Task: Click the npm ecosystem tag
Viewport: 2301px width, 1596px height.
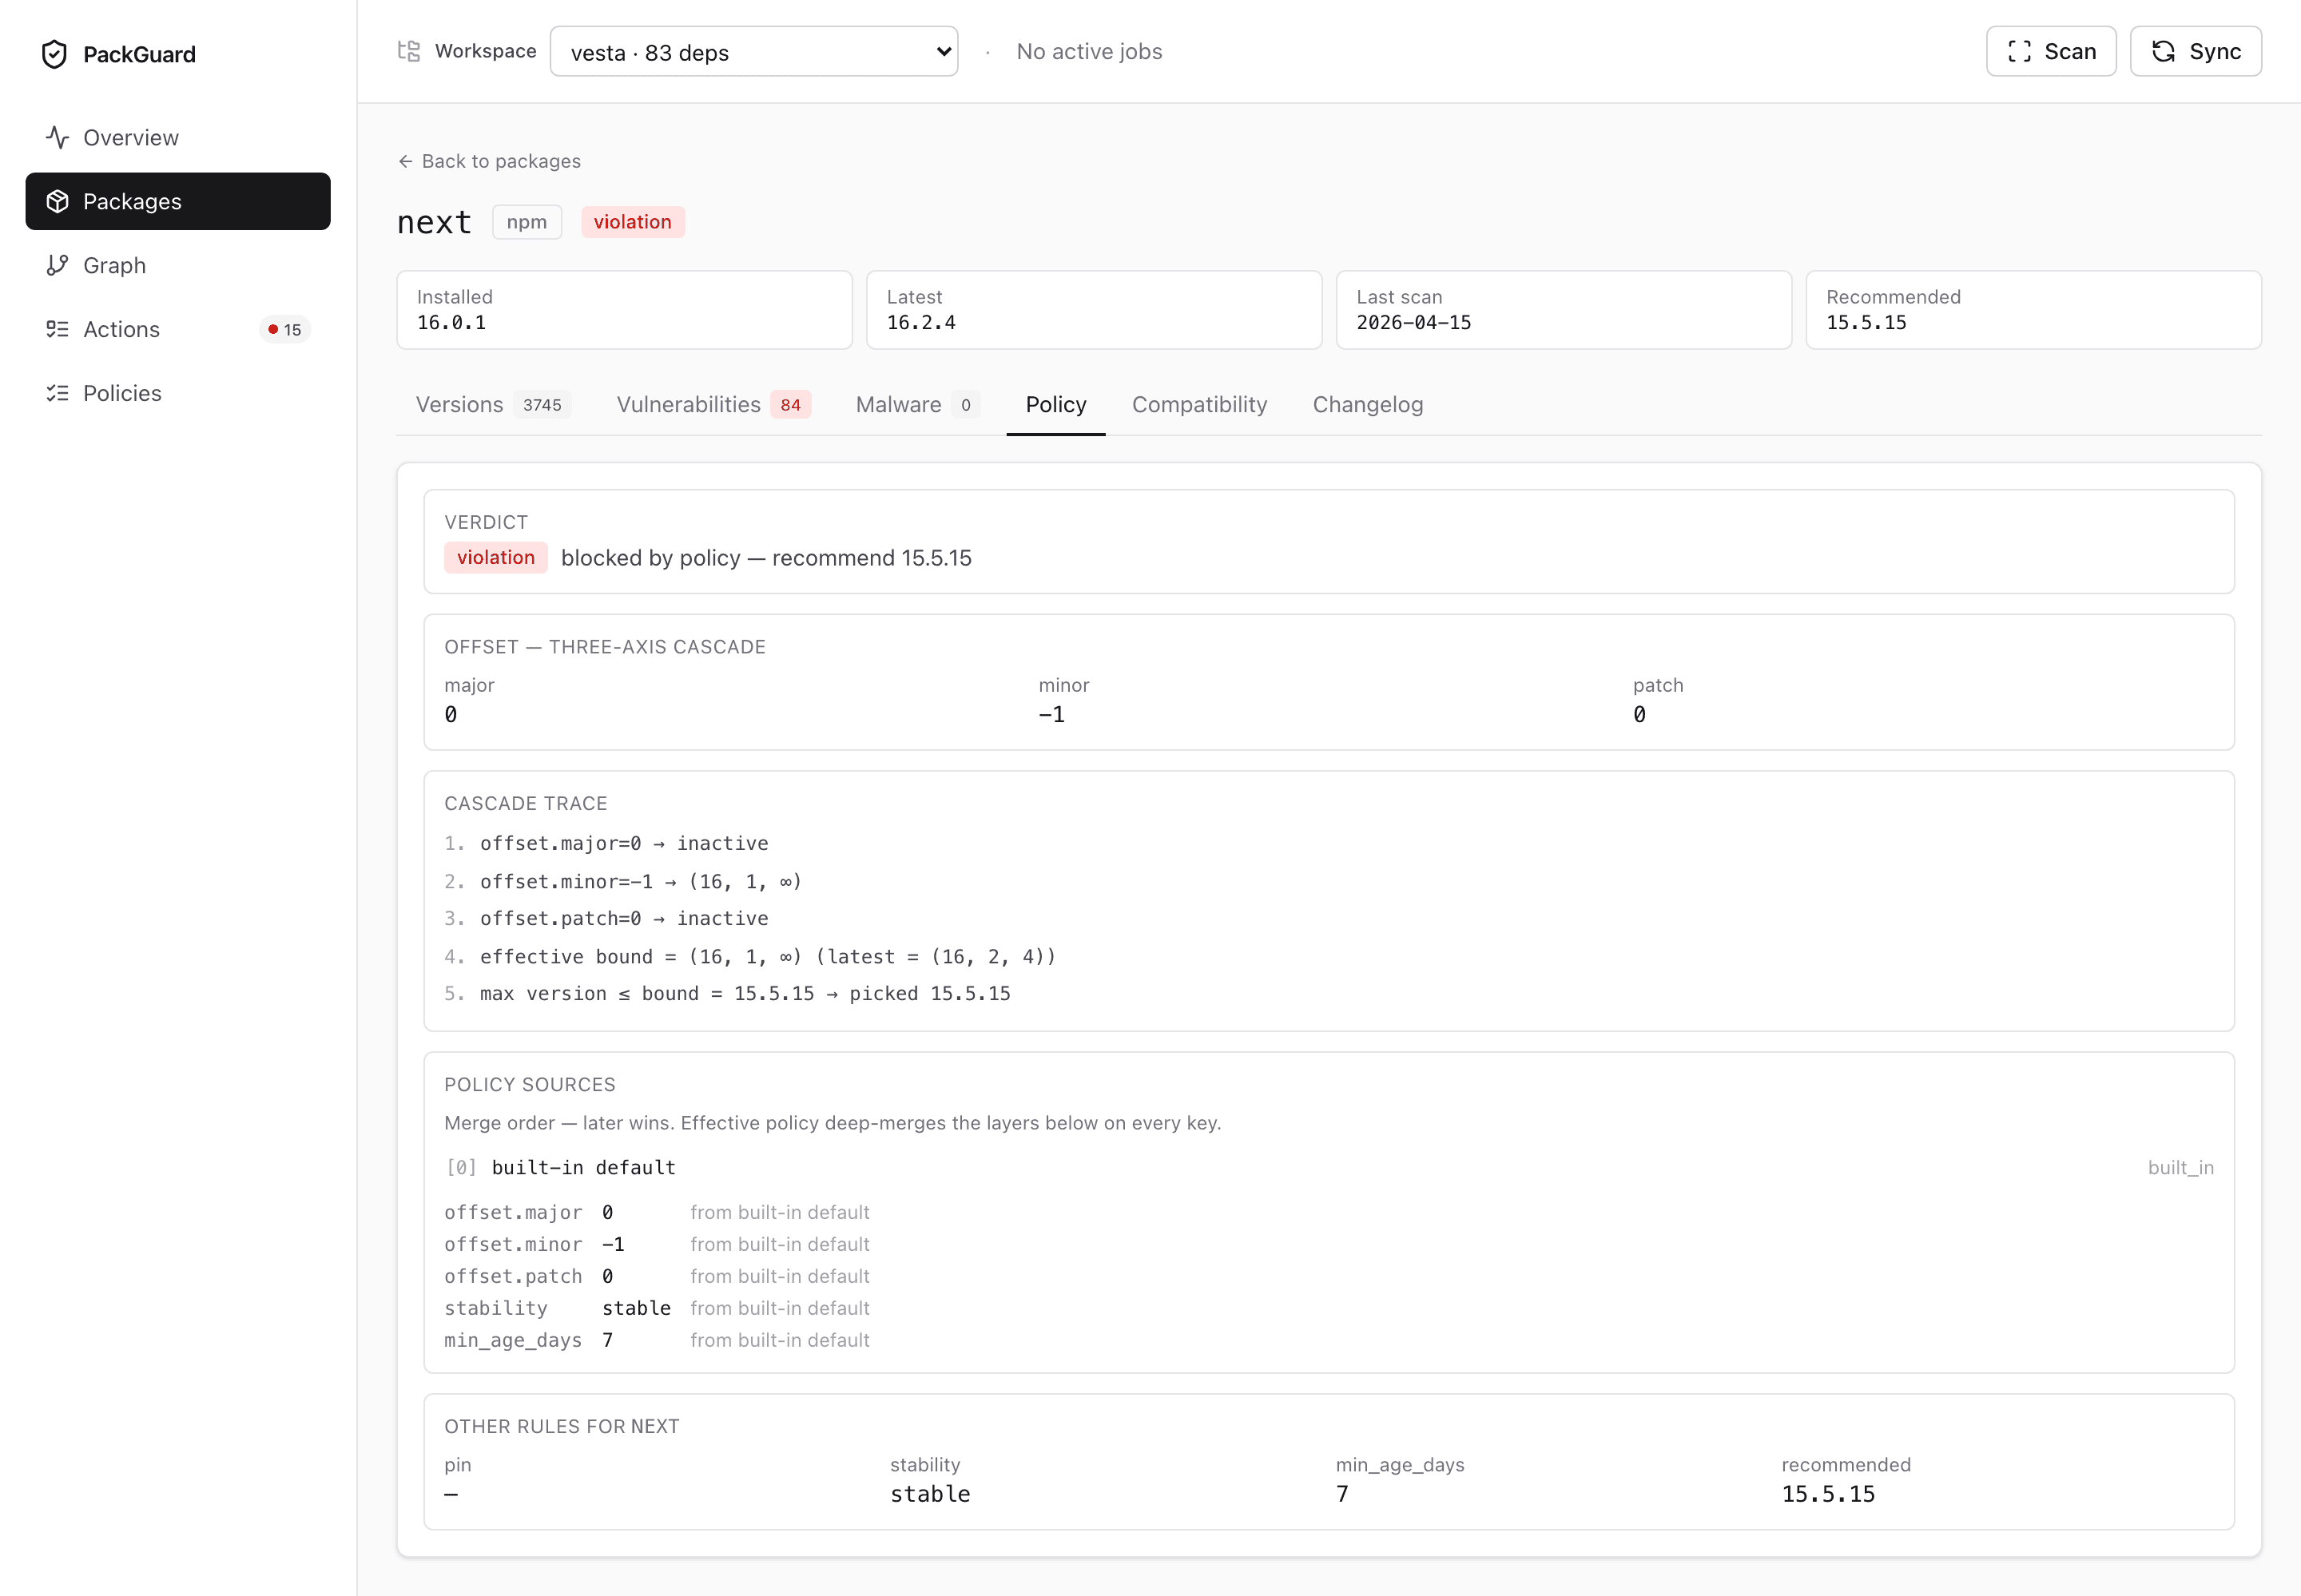Action: (x=527, y=222)
